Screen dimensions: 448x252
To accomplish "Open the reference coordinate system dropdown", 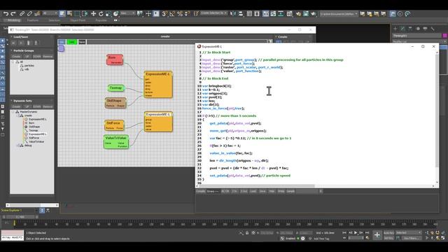I will [x=127, y=13].
